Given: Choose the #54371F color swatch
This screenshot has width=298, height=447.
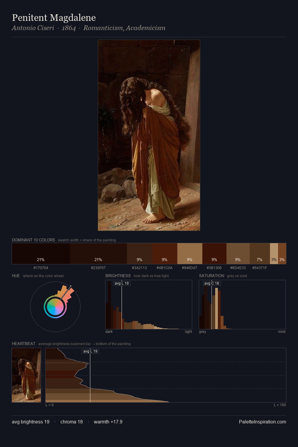Looking at the screenshot, I should pos(260,254).
